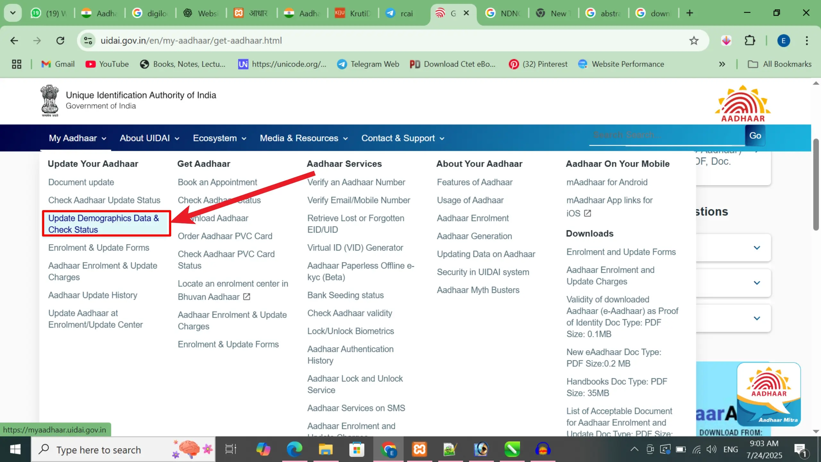821x462 pixels.
Task: Open Lock/Unlock Biometrics link
Action: [351, 331]
